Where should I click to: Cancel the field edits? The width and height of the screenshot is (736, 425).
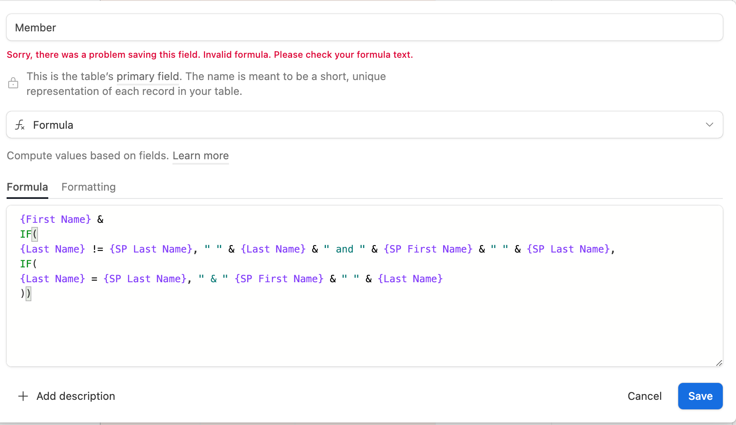point(644,396)
